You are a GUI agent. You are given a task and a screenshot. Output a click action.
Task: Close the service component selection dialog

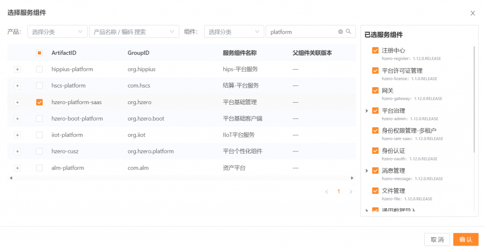(x=472, y=13)
